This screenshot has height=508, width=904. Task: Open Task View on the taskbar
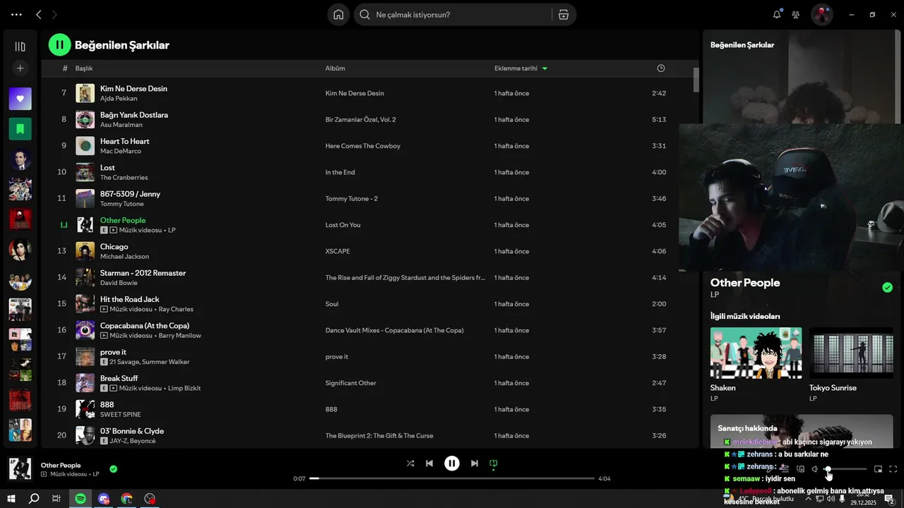[56, 499]
